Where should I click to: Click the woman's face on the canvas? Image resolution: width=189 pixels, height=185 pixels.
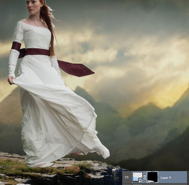[33, 6]
